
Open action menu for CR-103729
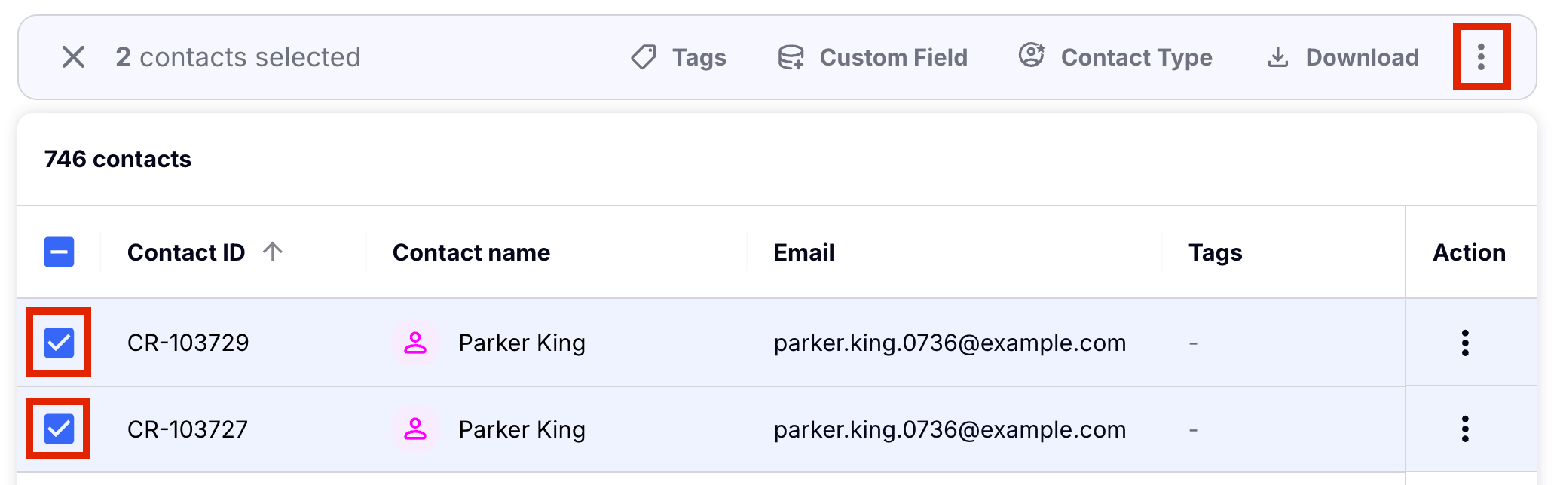[1465, 343]
